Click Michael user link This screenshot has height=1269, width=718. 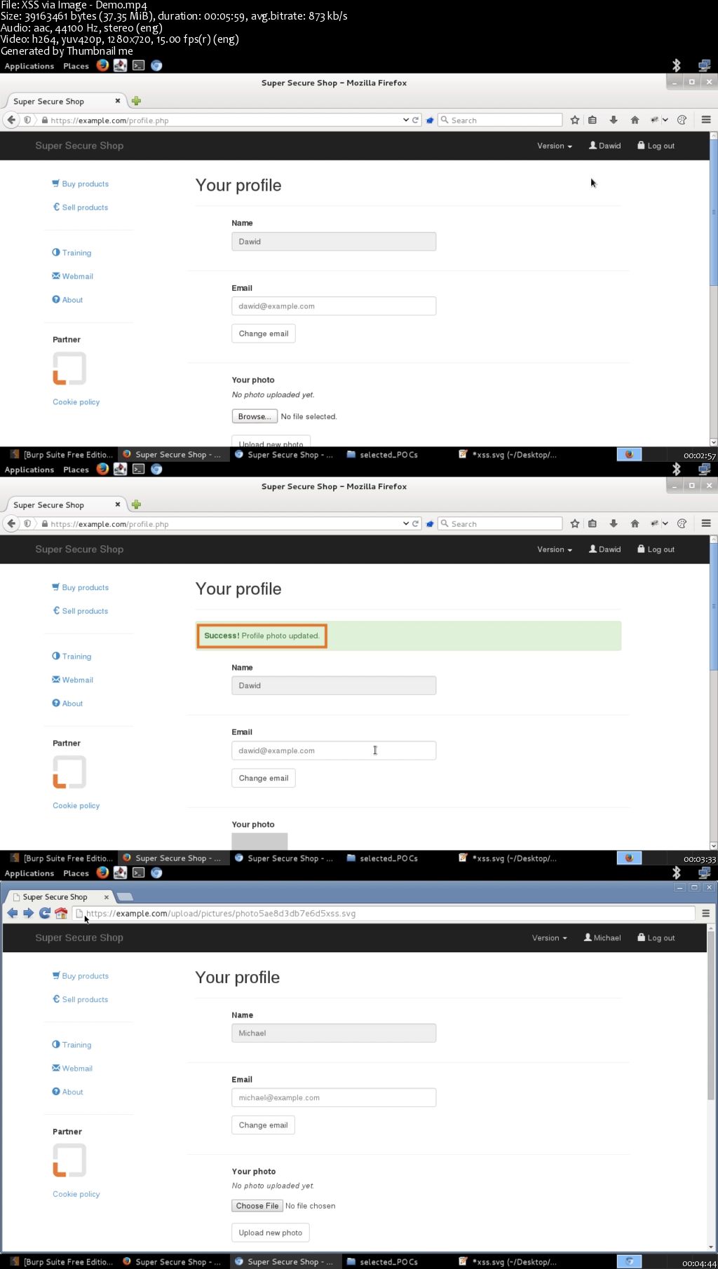point(602,938)
